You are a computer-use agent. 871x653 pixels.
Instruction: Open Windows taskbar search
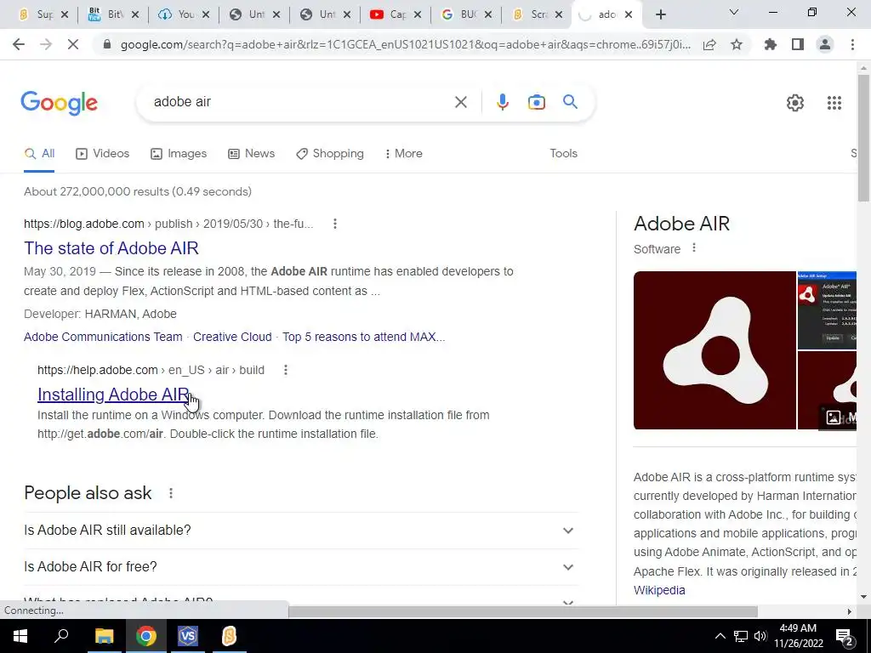(61, 636)
